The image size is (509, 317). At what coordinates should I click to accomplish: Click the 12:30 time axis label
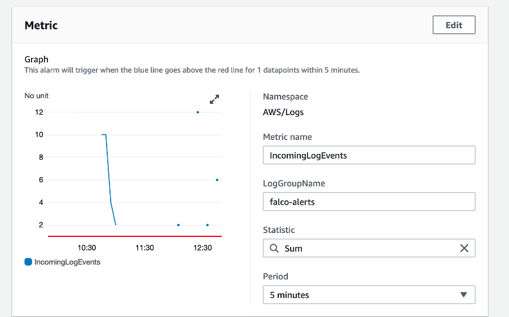pos(203,248)
